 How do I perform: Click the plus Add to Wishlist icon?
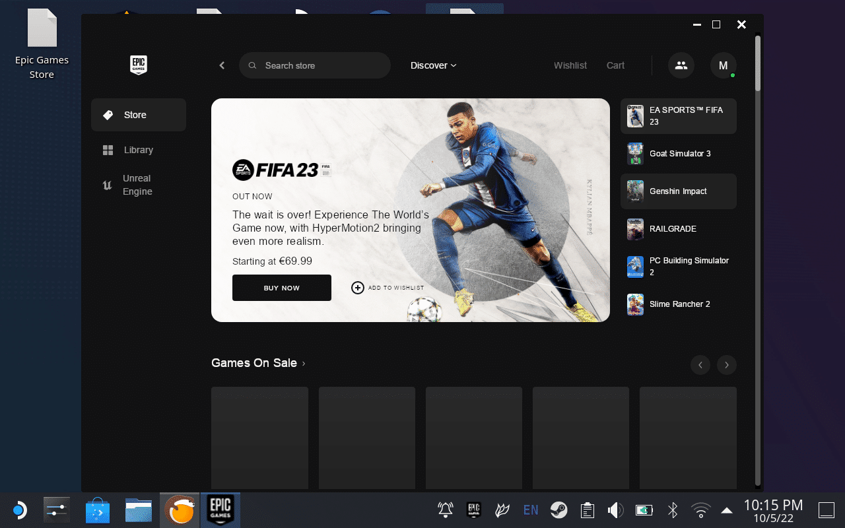point(358,288)
